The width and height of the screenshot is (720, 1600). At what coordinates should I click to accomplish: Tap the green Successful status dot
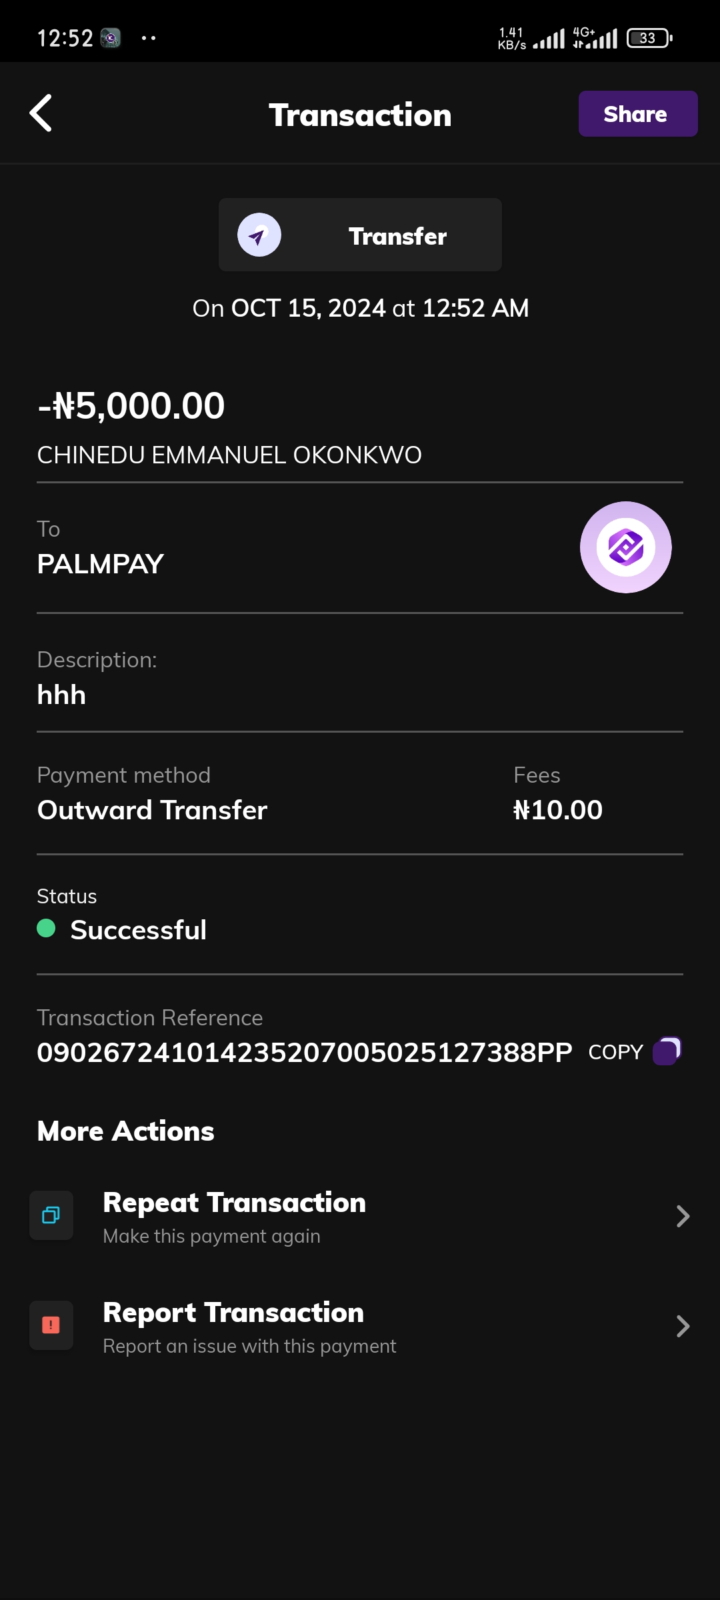click(46, 928)
